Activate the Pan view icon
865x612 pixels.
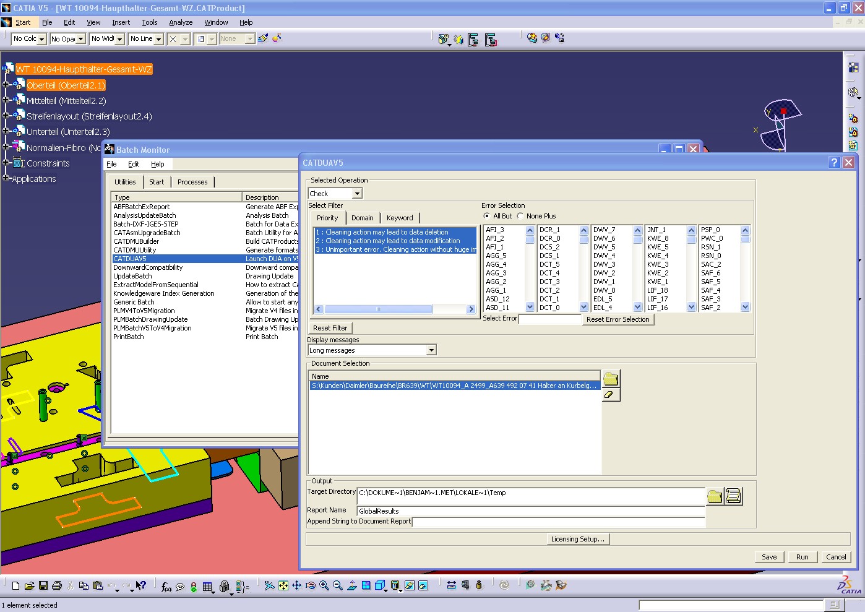[297, 585]
